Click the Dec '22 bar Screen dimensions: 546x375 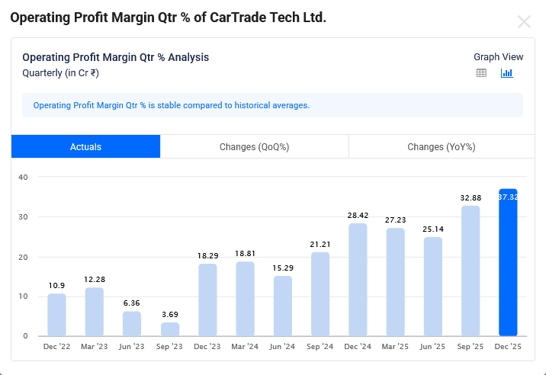coord(56,315)
